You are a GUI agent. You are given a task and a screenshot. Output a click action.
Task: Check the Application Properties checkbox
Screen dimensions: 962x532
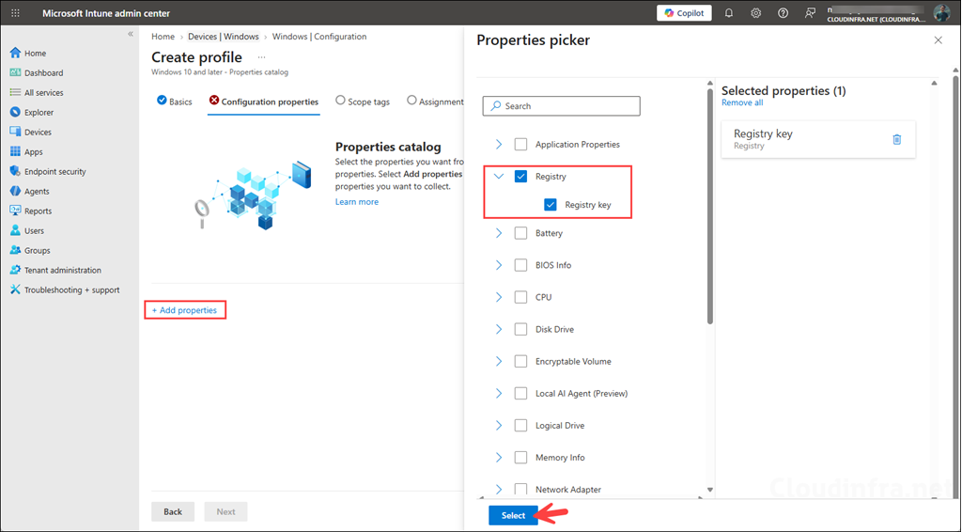pyautogui.click(x=520, y=144)
